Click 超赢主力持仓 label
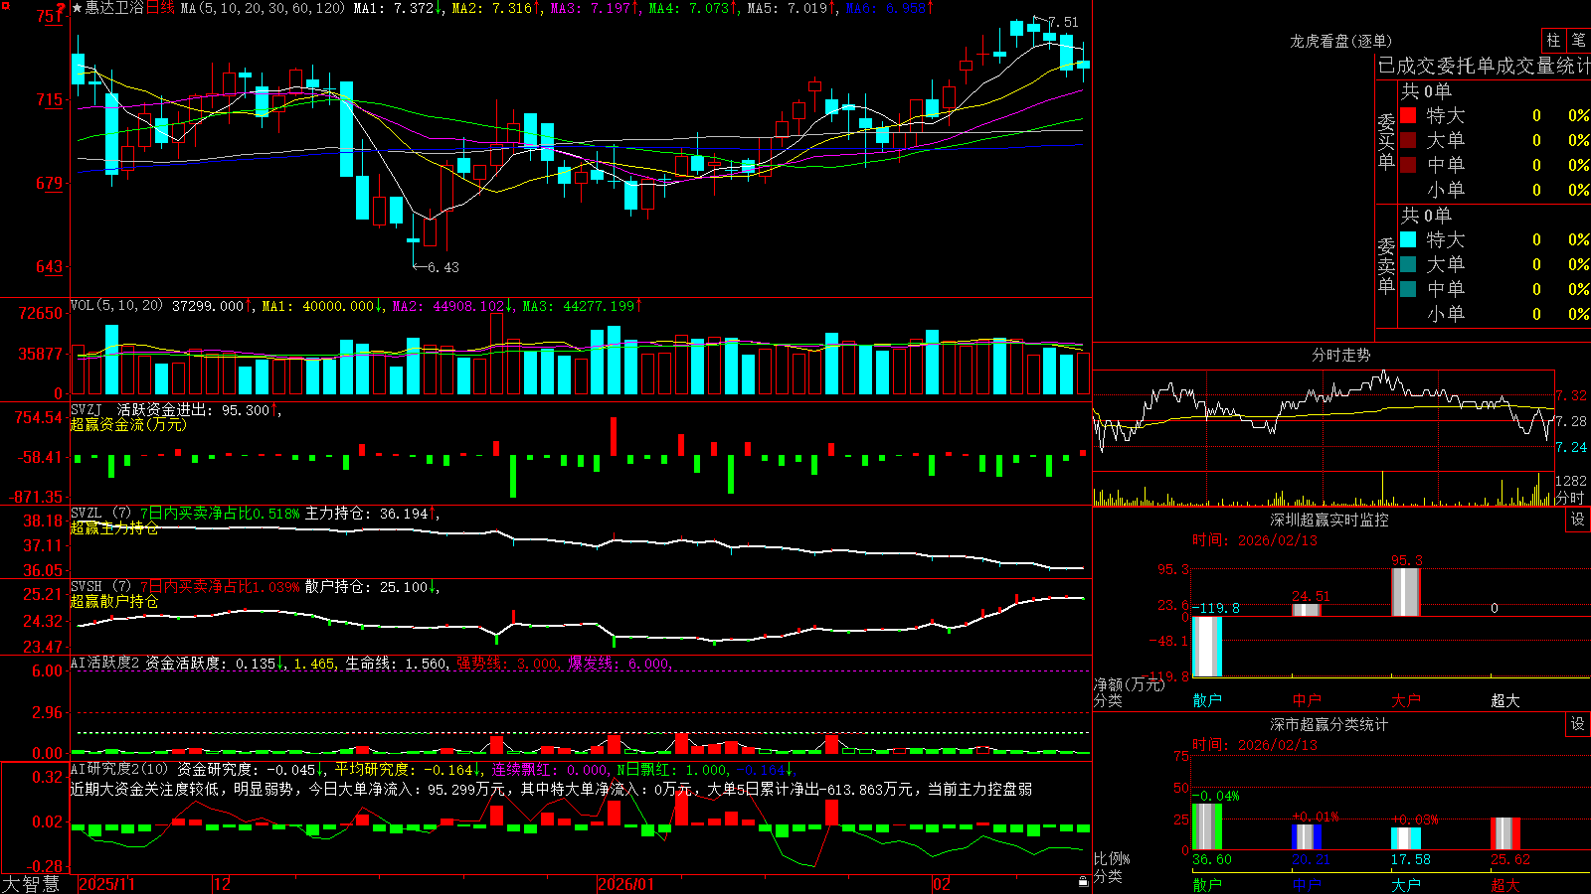This screenshot has width=1591, height=894. (x=114, y=527)
